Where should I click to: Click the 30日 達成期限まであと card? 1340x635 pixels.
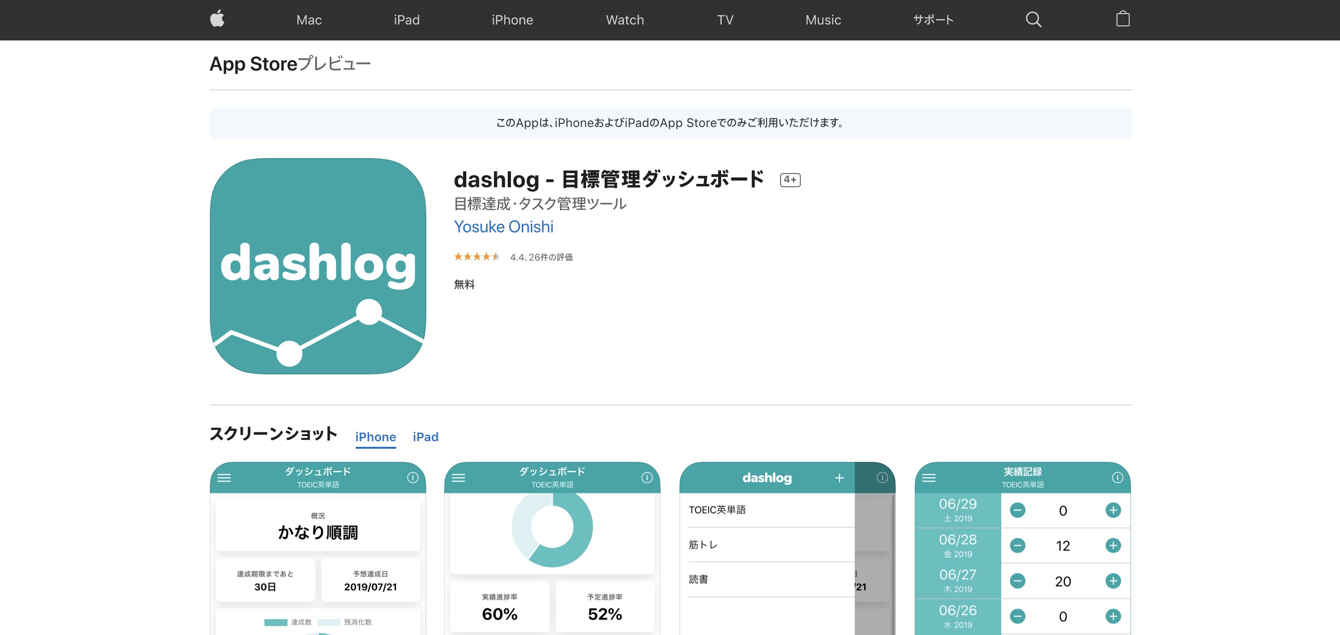(265, 580)
